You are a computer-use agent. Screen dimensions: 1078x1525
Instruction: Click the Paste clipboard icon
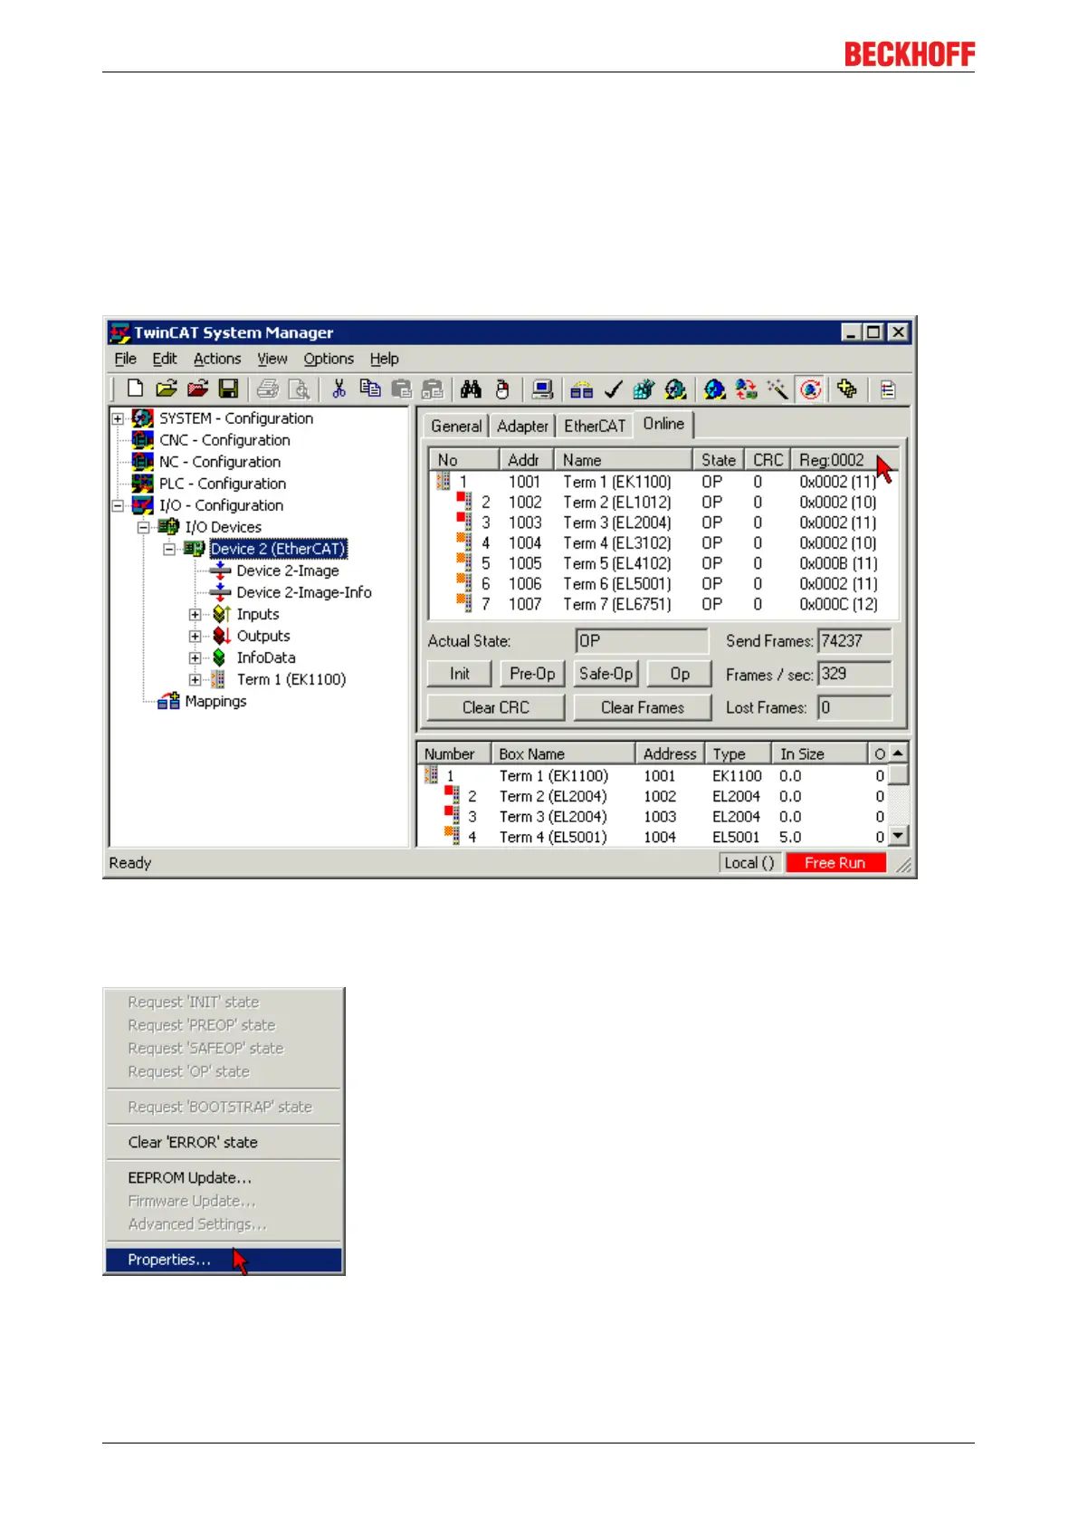pos(401,388)
